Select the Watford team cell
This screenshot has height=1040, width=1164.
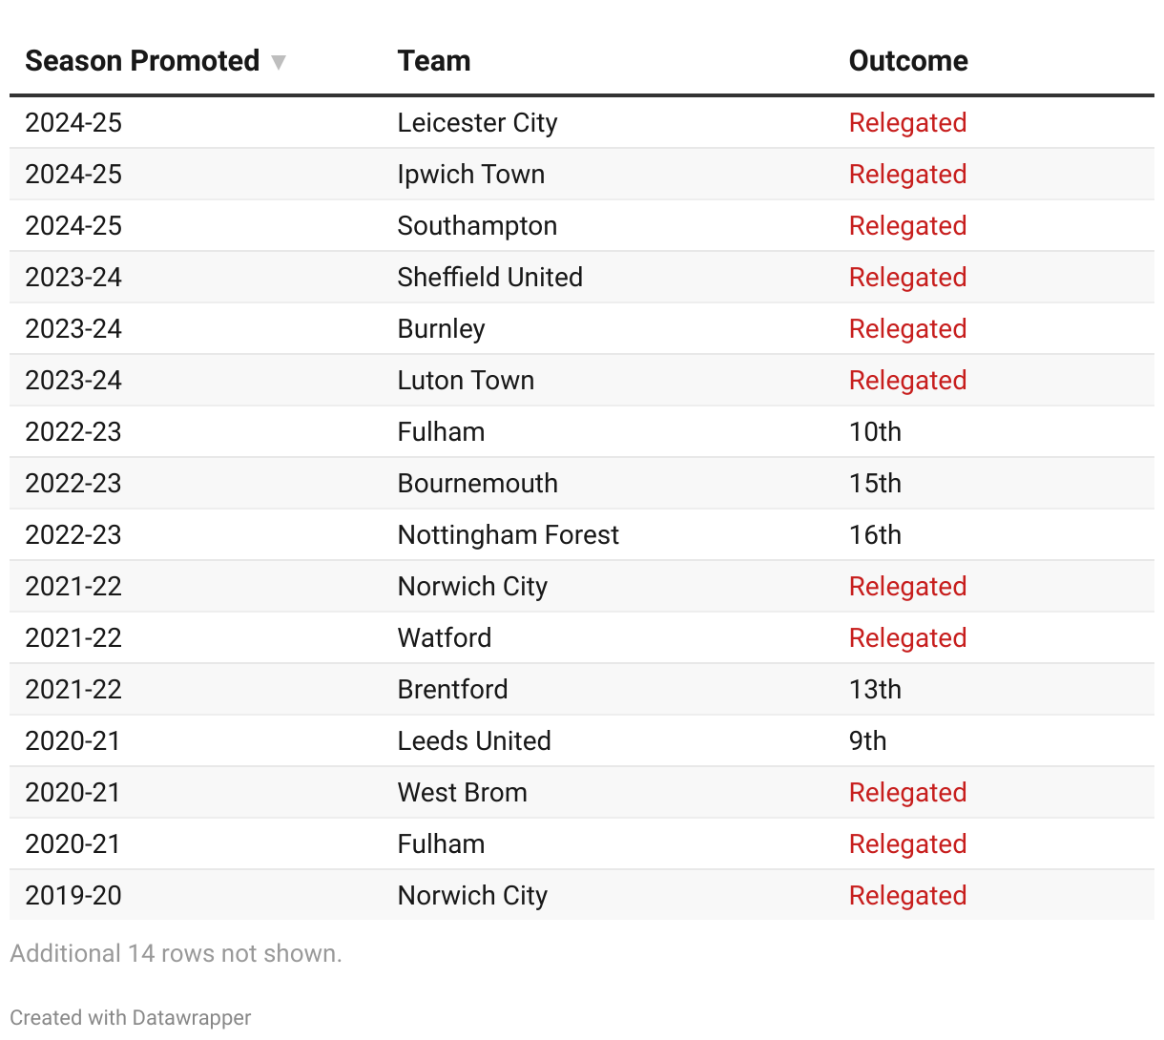click(445, 638)
